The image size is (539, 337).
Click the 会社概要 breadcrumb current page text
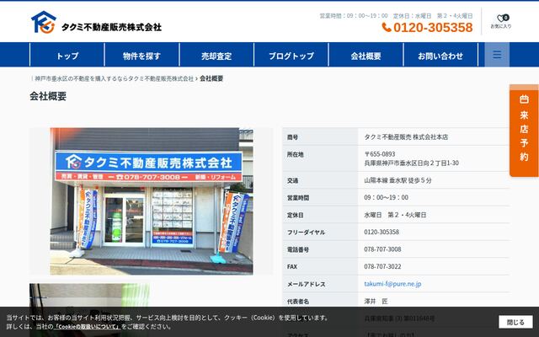click(x=211, y=78)
